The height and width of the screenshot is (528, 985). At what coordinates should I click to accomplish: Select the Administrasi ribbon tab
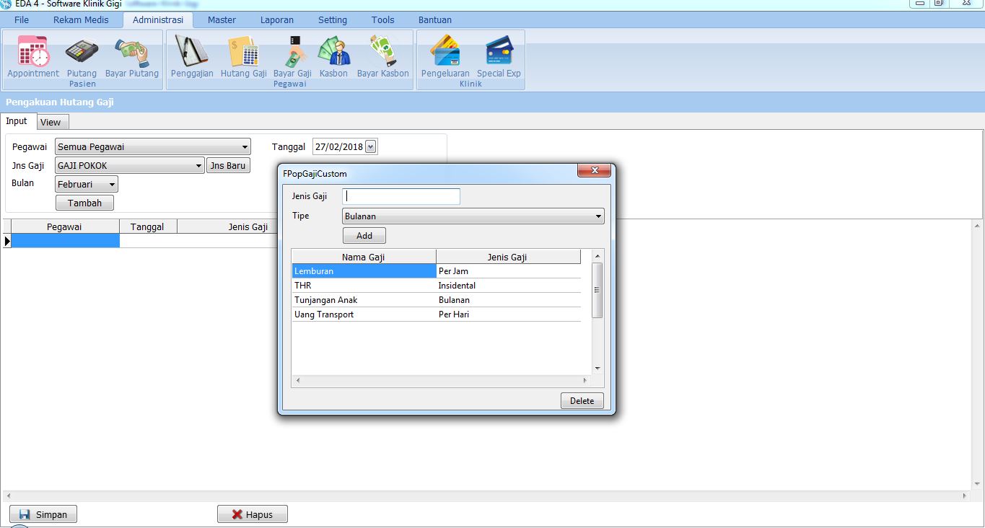pos(158,19)
